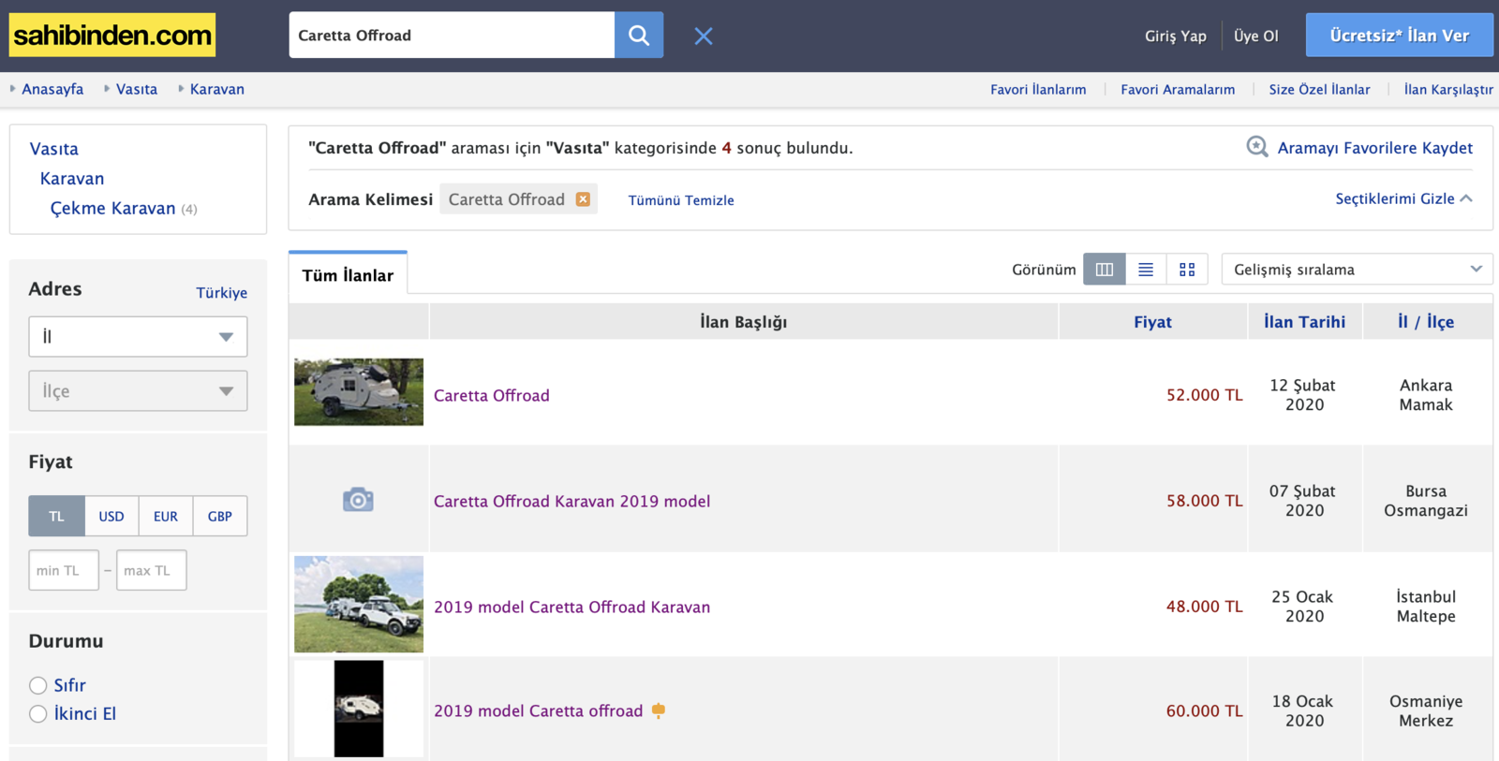This screenshot has height=761, width=1499.
Task: Click the İlan Başlığı column header
Action: 744,322
